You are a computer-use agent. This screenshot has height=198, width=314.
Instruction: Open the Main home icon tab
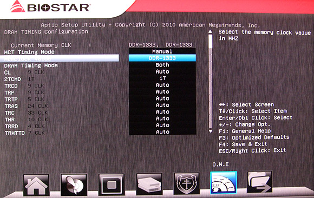(36, 185)
